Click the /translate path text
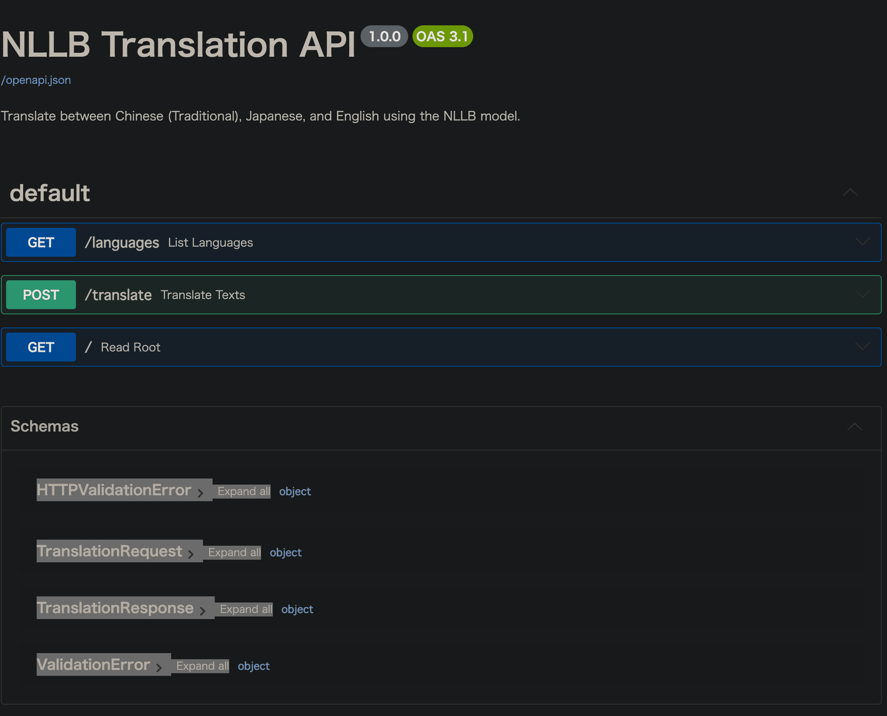Screen dimensions: 887x716 point(118,295)
